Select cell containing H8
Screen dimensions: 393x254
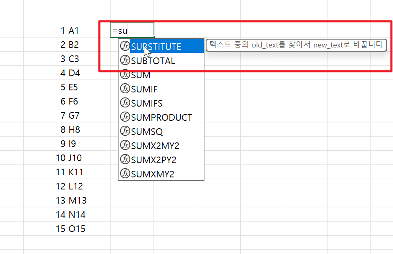(89, 129)
